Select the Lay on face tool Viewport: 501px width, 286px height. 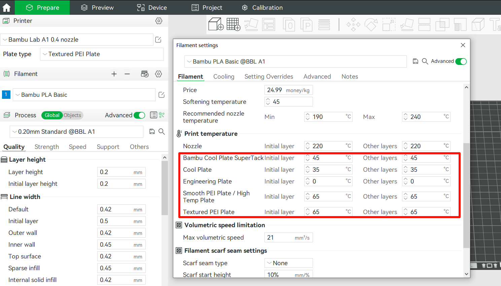pyautogui.click(x=407, y=25)
